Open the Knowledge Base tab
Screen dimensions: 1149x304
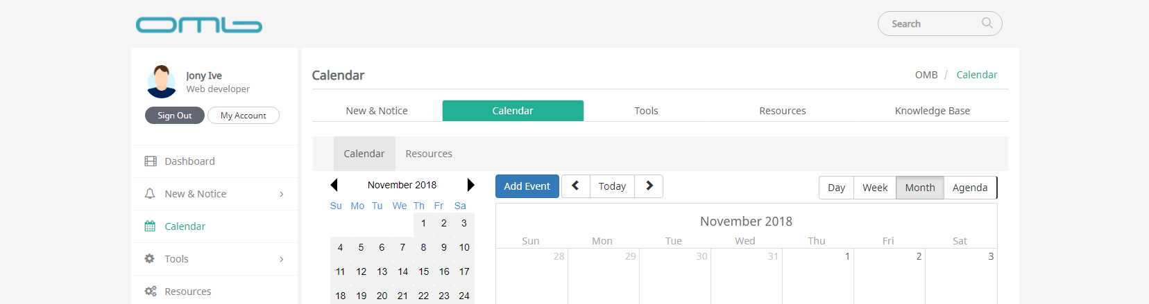coord(932,111)
